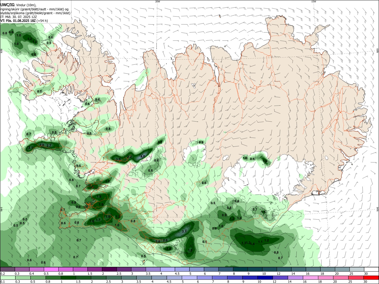This screenshot has width=379, height=284.
Task: Click the 2.1 precipitation value on the map
Action: 30,148
